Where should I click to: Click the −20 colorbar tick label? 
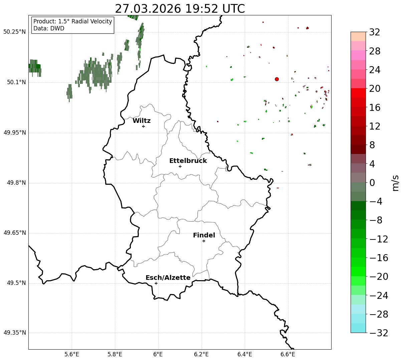click(x=378, y=277)
